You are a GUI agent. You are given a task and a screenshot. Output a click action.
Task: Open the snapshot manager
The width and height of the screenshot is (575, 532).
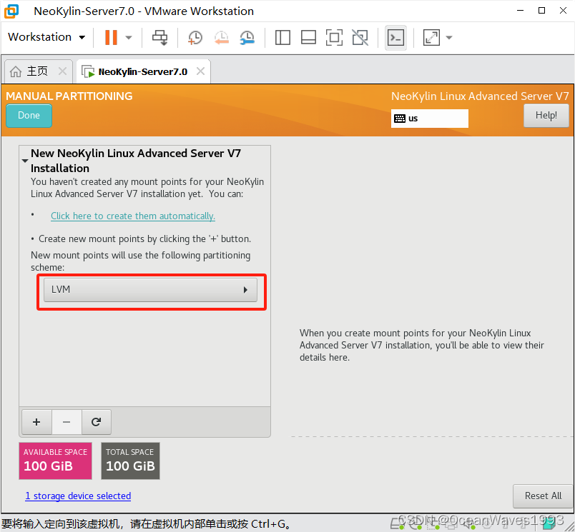247,37
